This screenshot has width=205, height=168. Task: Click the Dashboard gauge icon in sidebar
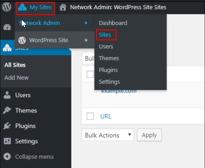[7, 27]
